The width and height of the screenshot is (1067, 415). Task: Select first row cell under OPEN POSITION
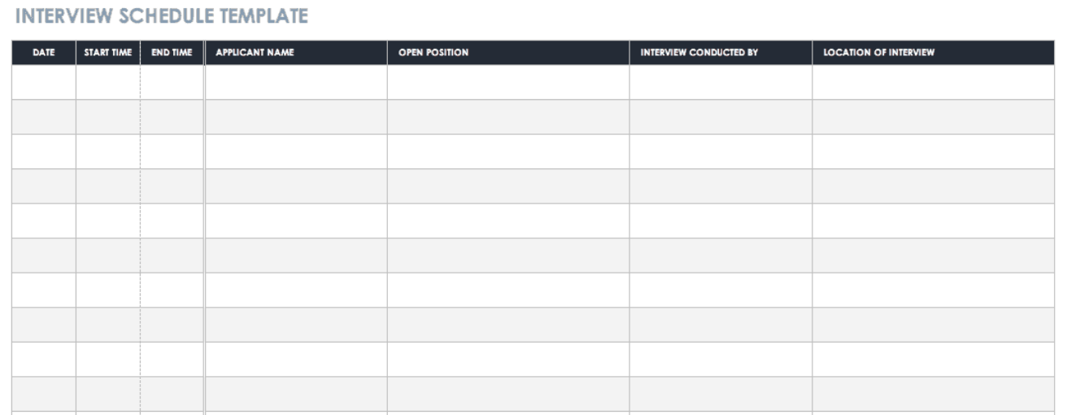coord(508,82)
